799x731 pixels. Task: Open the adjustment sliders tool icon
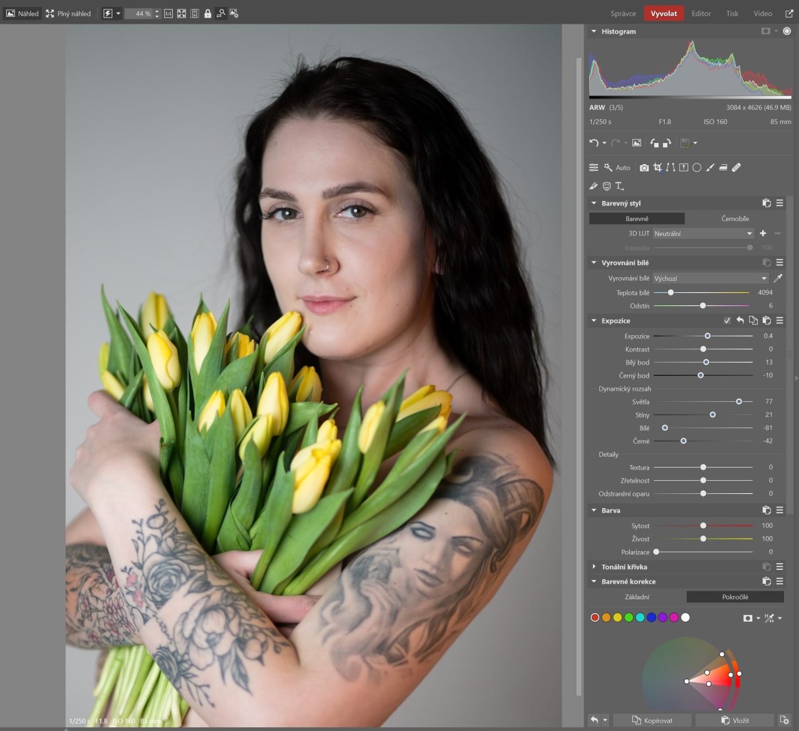[x=594, y=167]
